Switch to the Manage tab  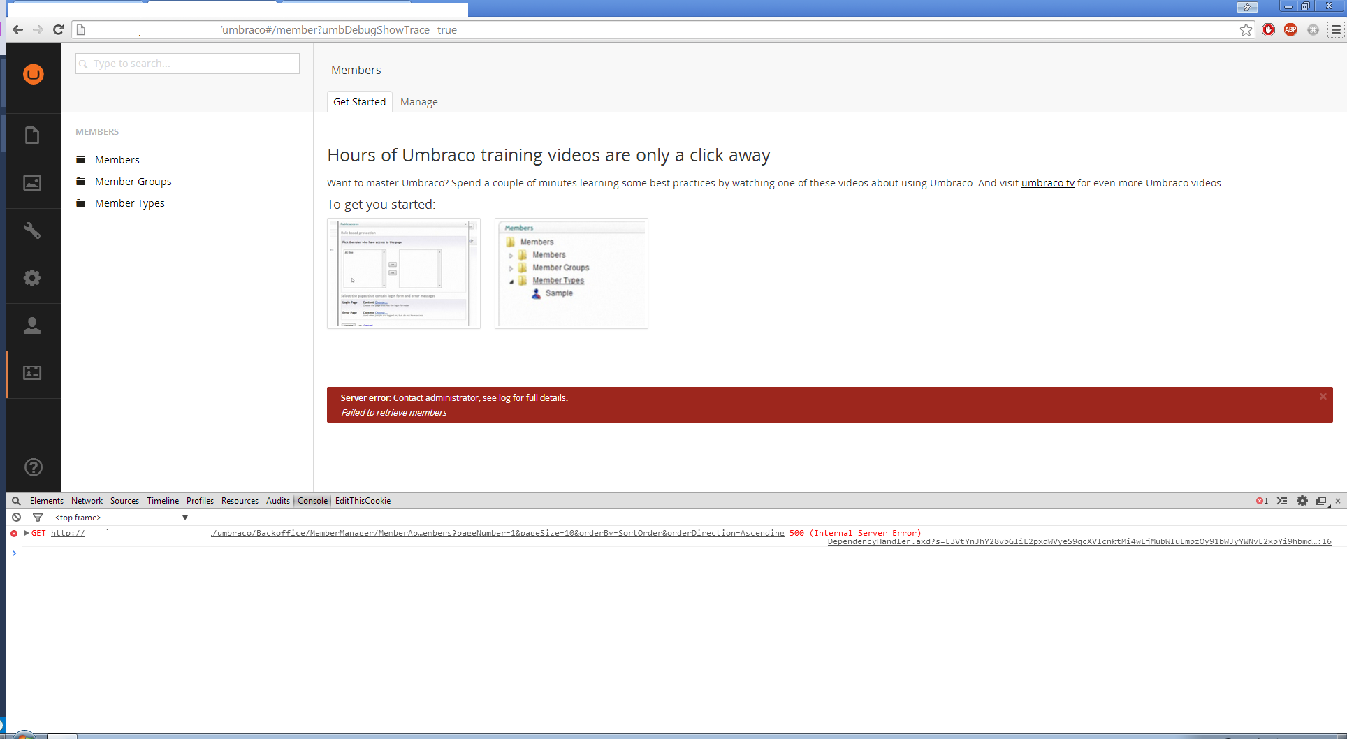[x=419, y=102]
